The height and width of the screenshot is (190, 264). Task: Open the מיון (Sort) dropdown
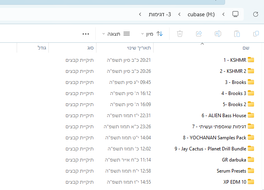(x=152, y=34)
